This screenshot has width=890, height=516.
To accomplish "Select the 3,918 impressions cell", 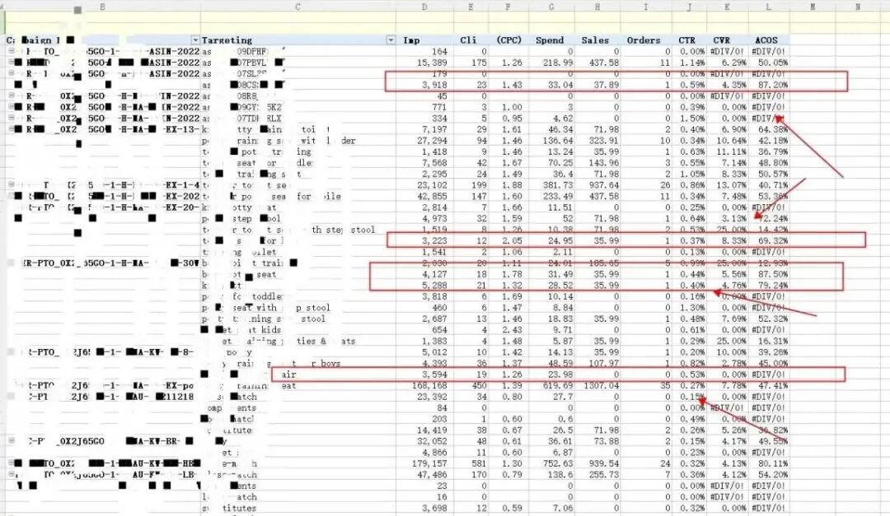I will click(x=435, y=85).
